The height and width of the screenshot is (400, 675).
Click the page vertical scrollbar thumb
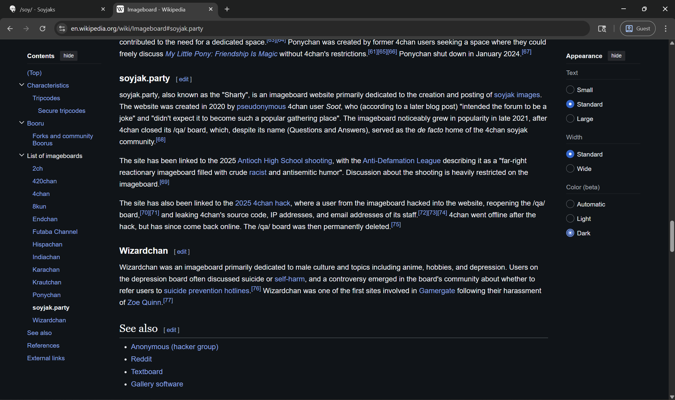pyautogui.click(x=672, y=236)
